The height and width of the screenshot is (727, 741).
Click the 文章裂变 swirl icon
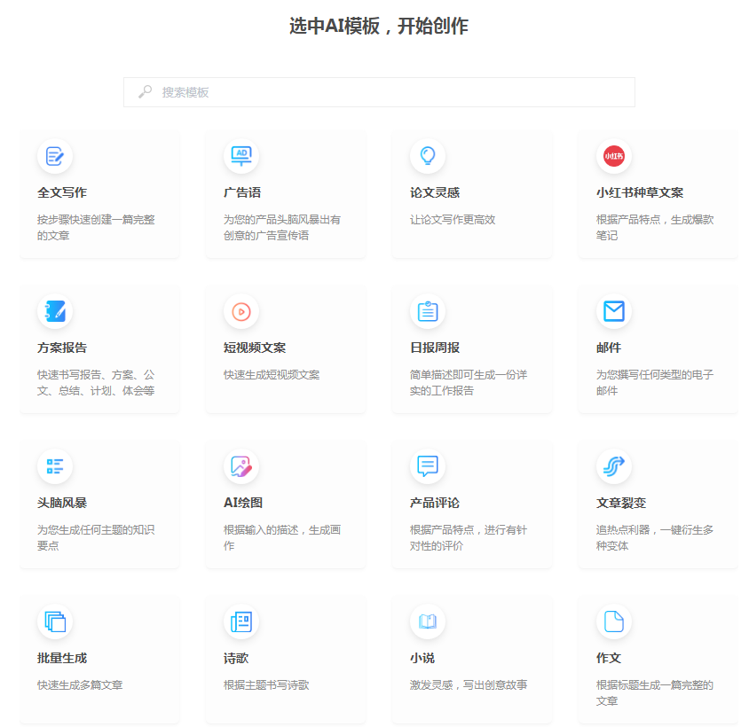[x=614, y=466]
